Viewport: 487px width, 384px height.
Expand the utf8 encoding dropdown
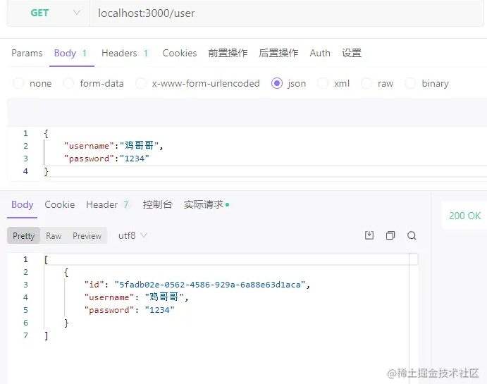pyautogui.click(x=132, y=235)
